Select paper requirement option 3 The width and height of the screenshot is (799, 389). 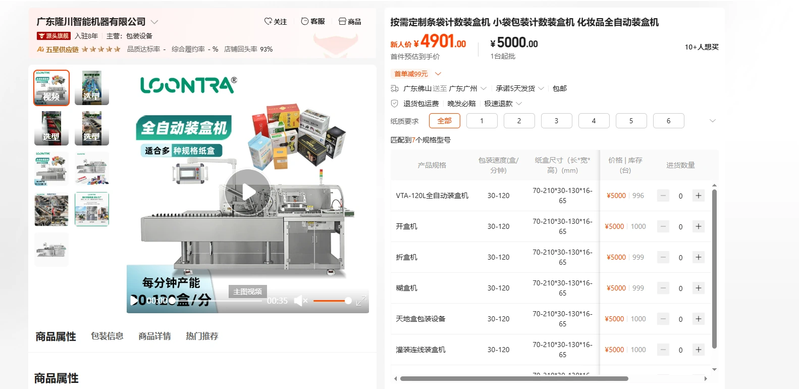(557, 121)
